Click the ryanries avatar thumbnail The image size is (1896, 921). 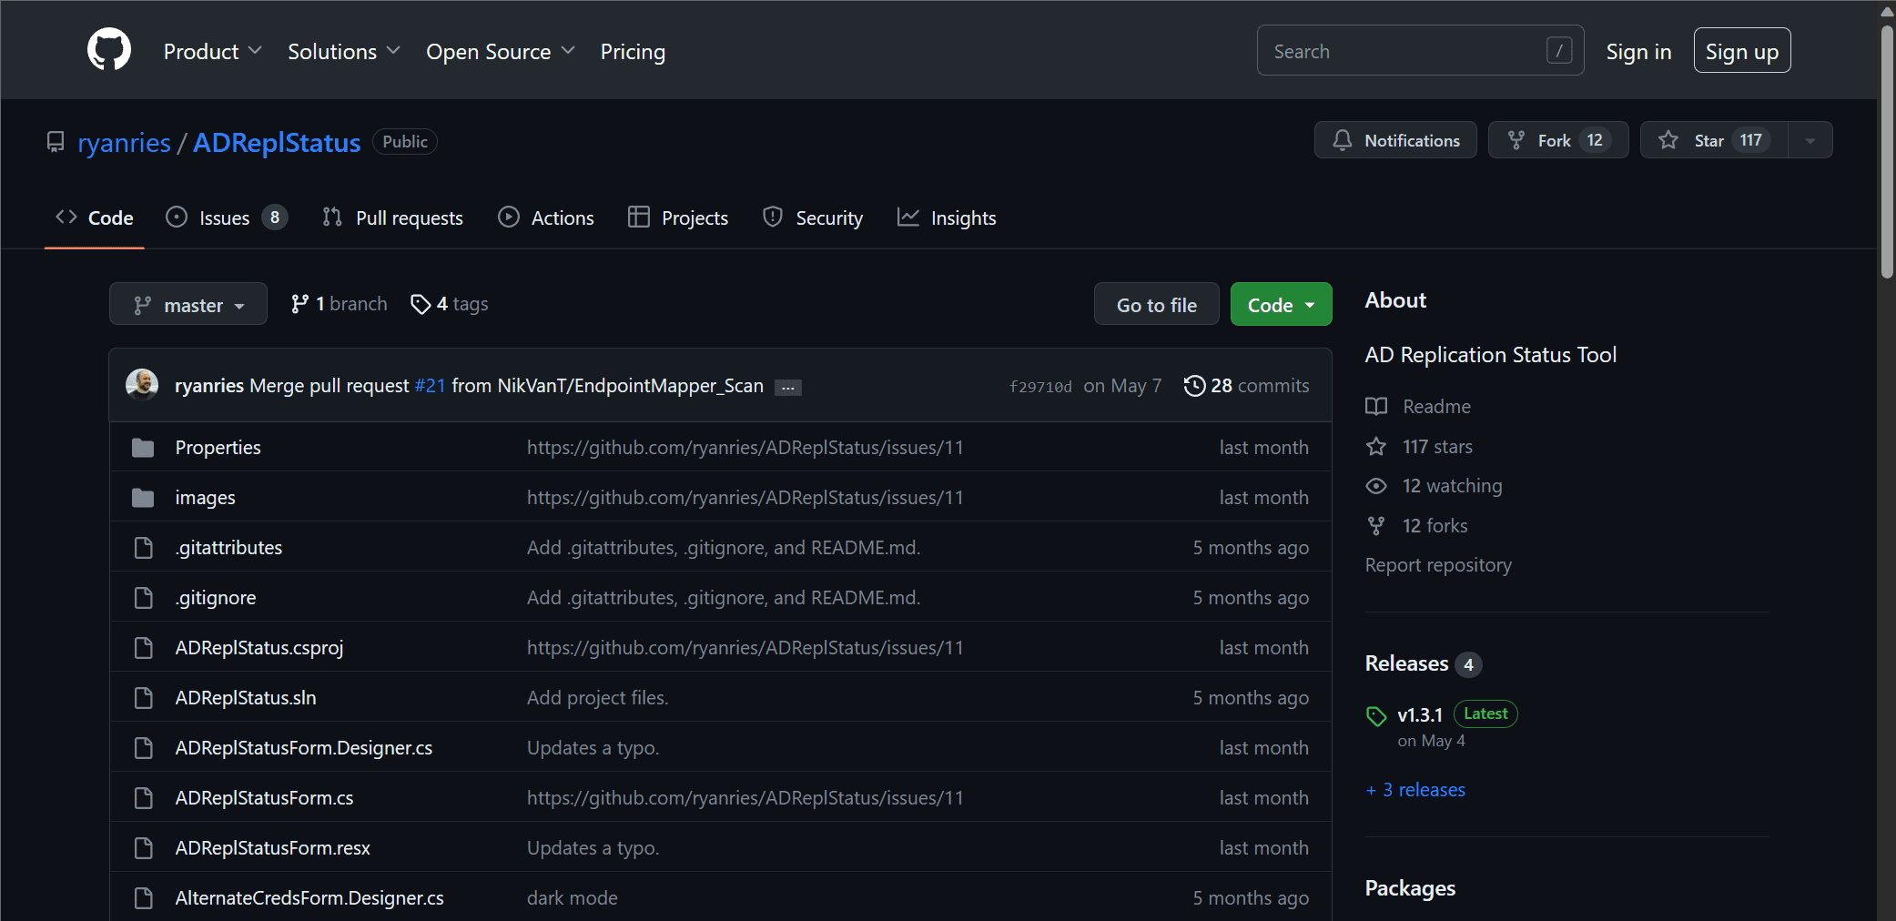tap(142, 385)
